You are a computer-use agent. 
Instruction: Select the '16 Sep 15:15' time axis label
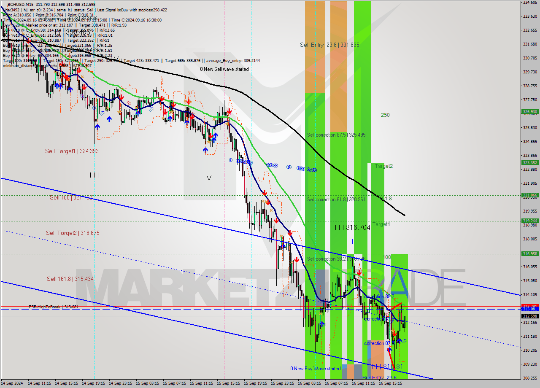click(x=391, y=383)
